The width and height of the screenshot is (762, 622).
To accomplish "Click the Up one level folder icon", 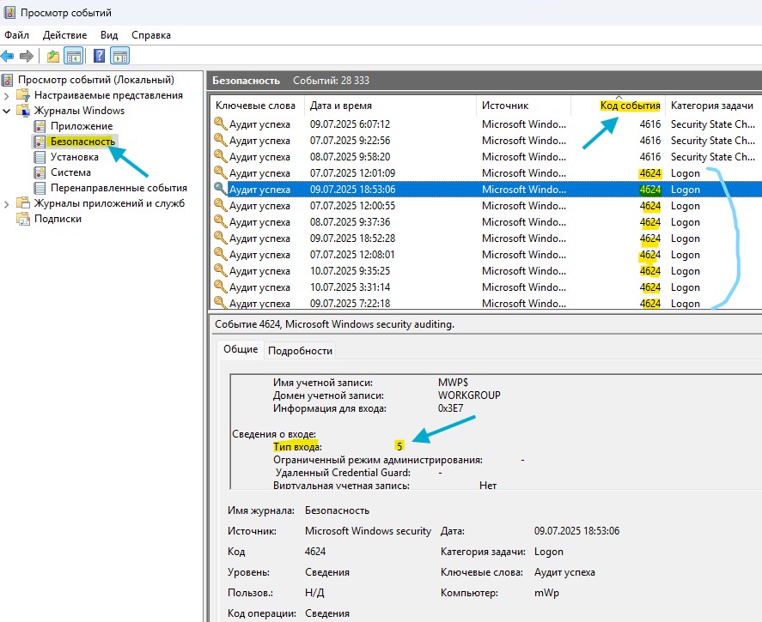I will pos(53,56).
